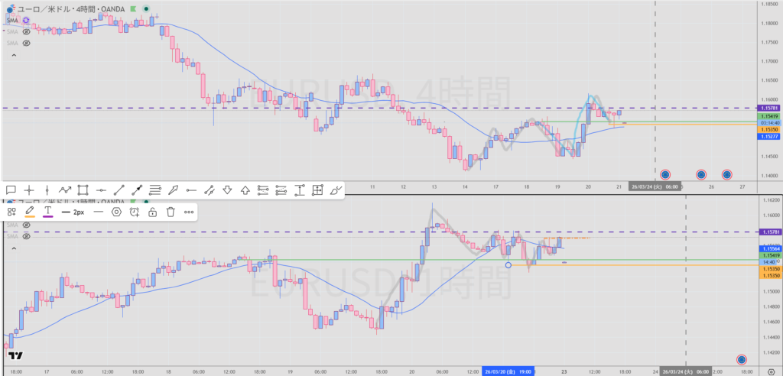
Task: Pick the rectangle shape drawing tool
Action: pyautogui.click(x=83, y=189)
